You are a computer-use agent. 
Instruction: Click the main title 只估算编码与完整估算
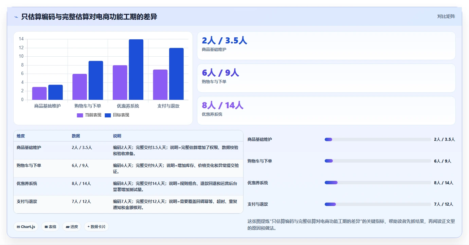(x=89, y=17)
